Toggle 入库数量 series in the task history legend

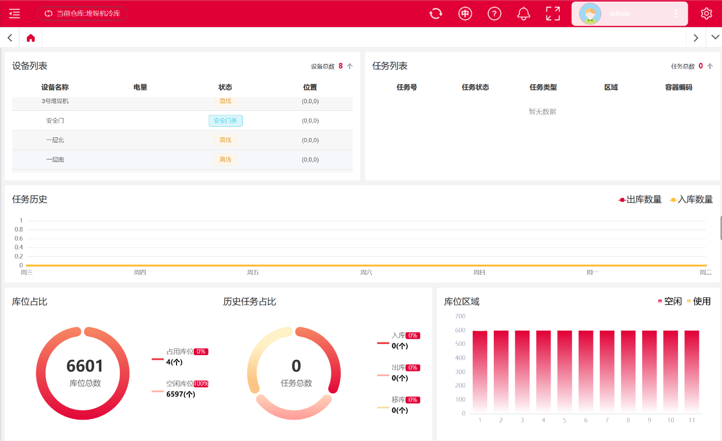pos(691,200)
